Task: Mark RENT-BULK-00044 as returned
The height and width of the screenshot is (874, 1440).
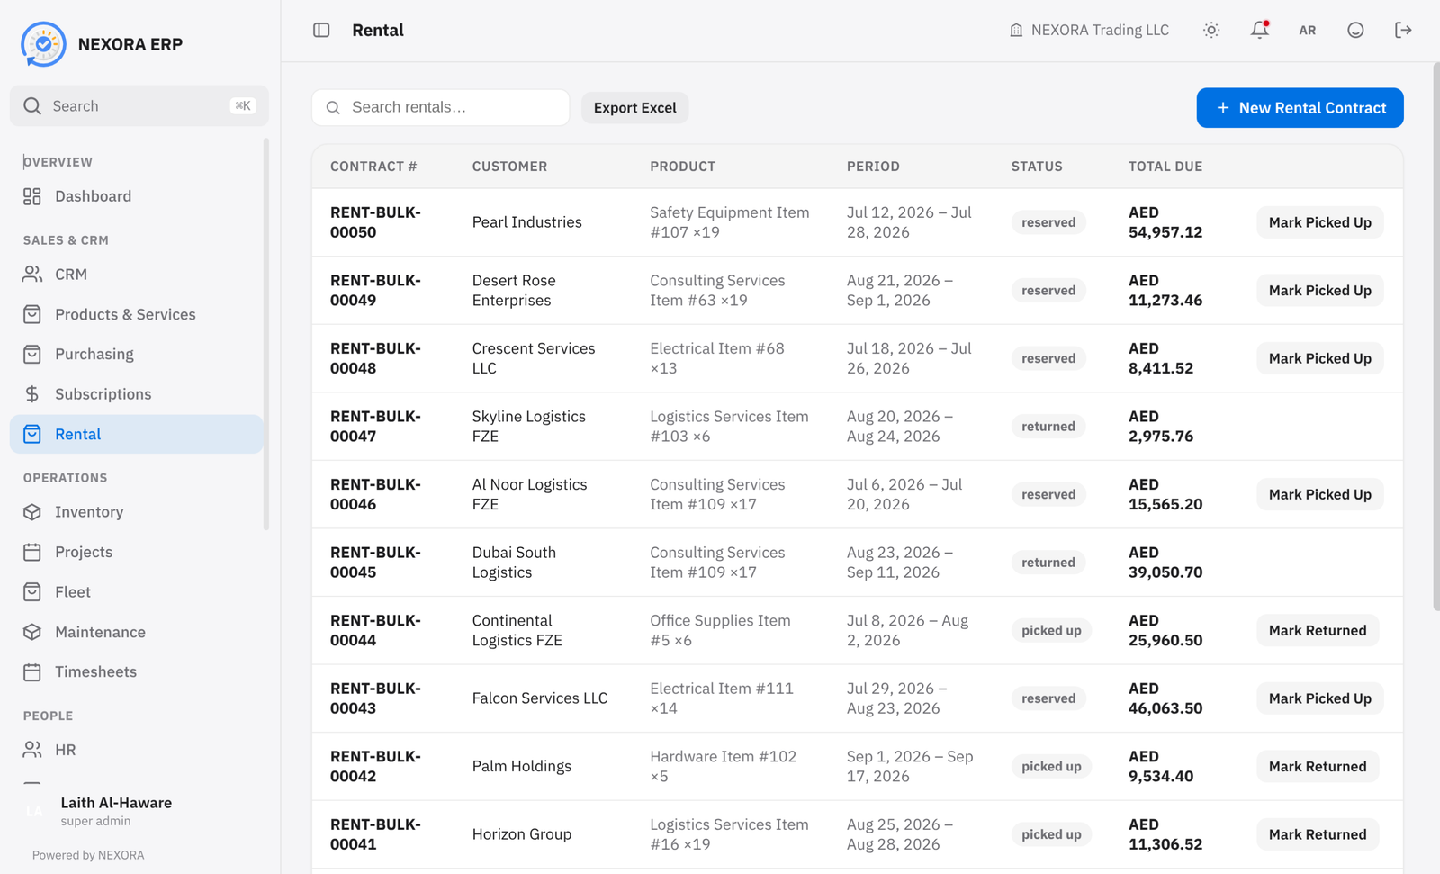Action: (x=1318, y=631)
